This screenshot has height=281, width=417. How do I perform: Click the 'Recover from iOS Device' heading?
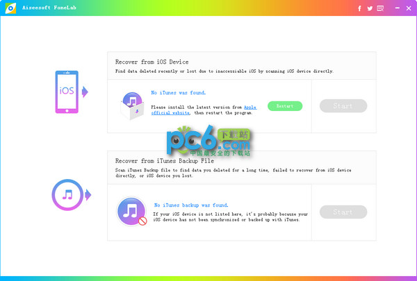click(x=152, y=62)
